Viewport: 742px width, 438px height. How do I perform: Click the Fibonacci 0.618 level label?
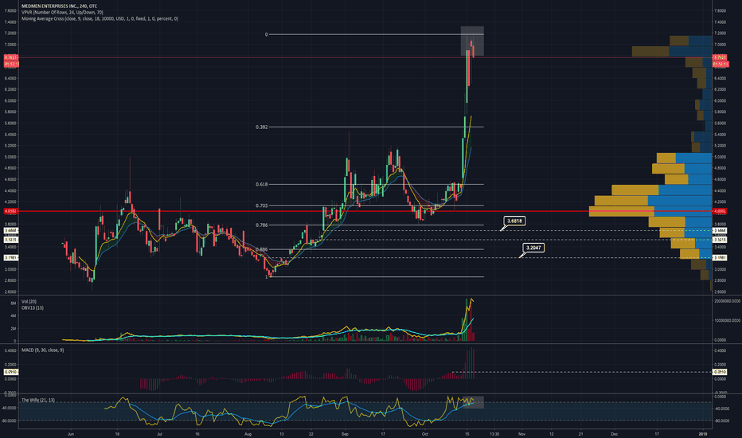(262, 184)
